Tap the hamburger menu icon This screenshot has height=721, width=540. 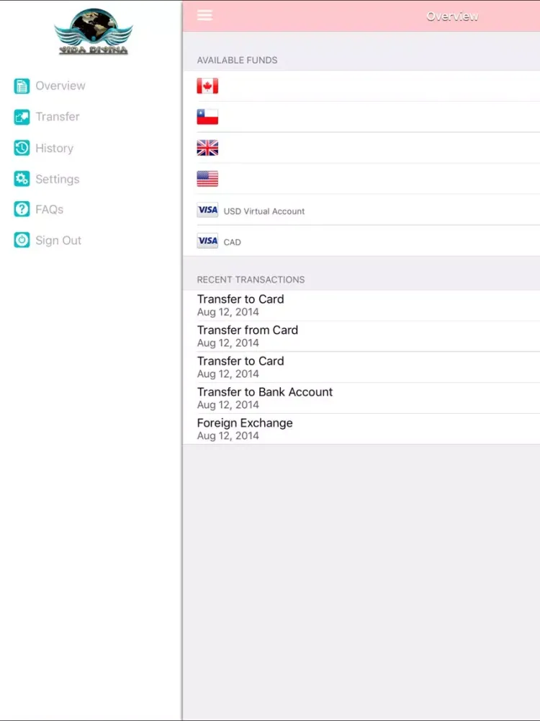click(x=204, y=15)
